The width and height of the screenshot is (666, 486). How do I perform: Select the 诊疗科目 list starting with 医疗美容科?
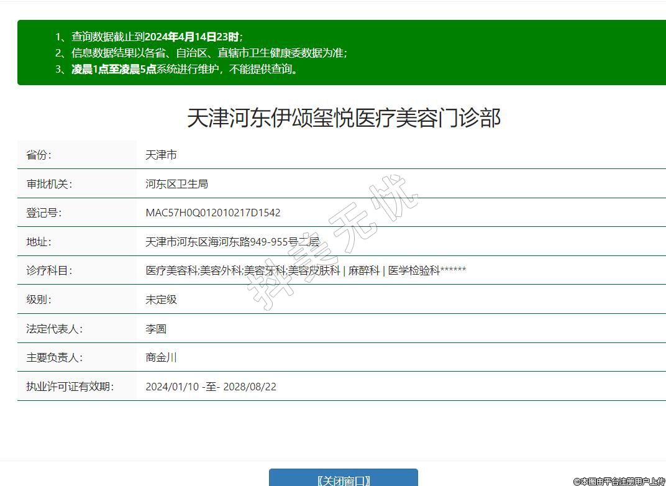tap(306, 270)
